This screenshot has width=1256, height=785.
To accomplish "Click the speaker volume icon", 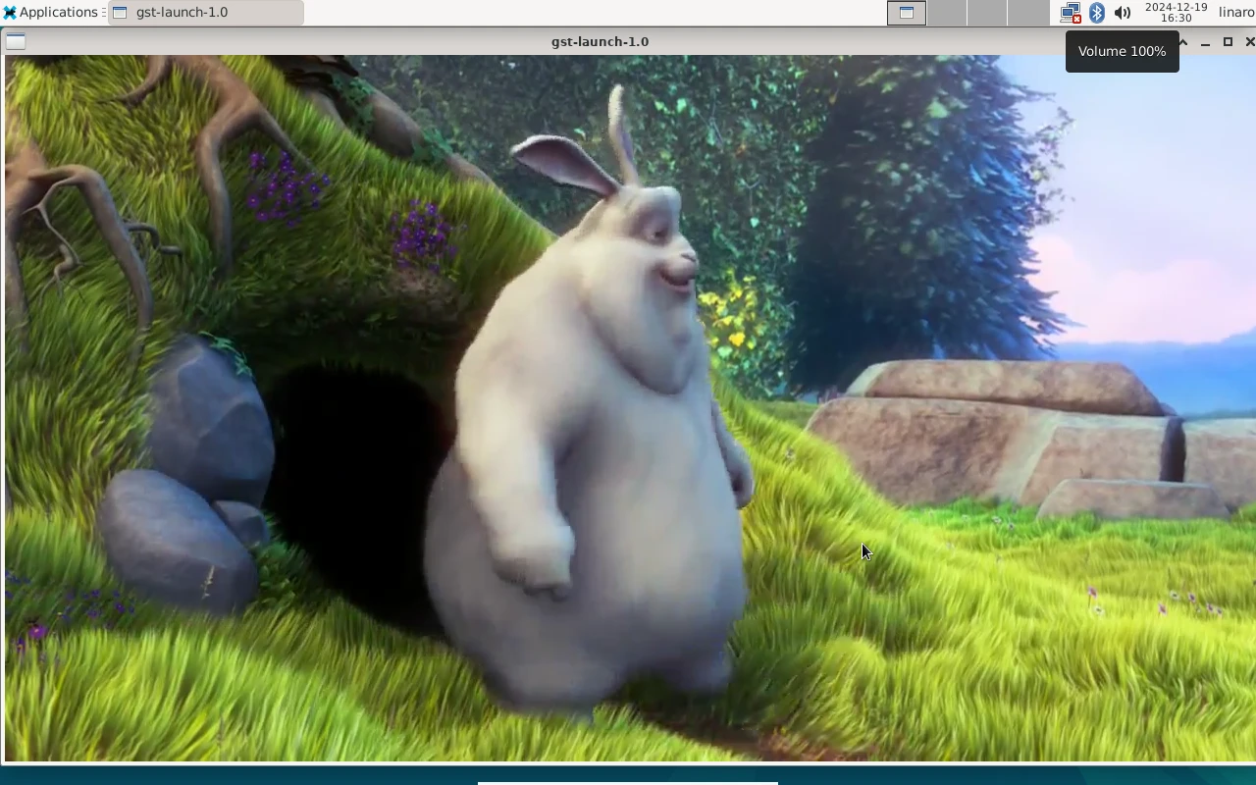I will pyautogui.click(x=1123, y=13).
